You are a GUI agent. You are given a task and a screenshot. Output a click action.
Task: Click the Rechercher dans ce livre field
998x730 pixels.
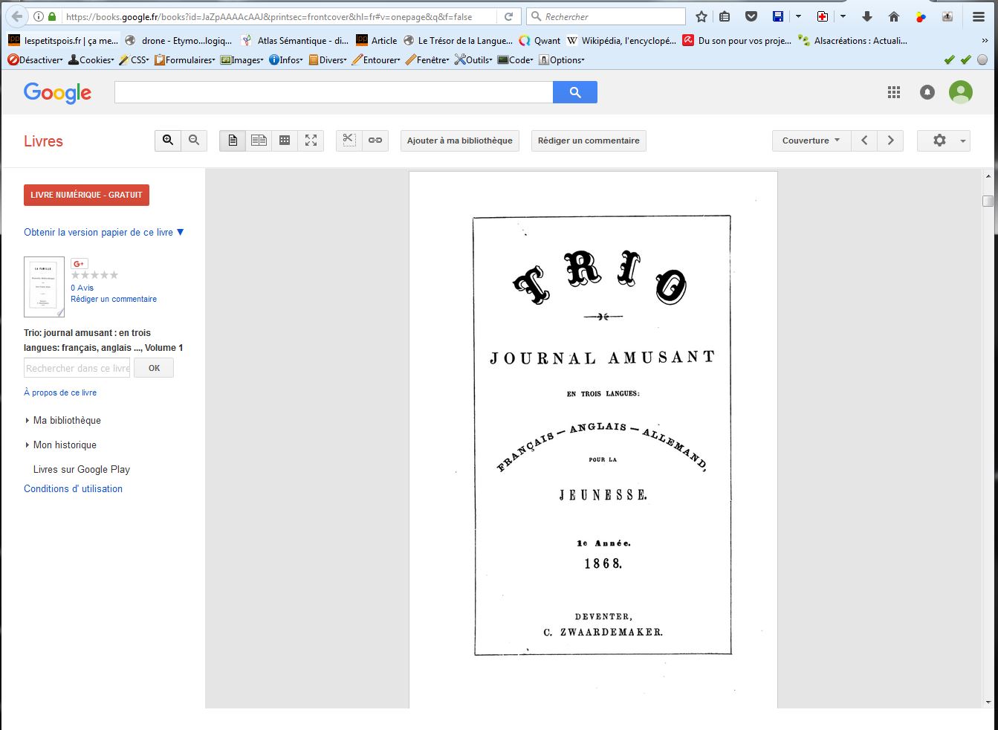tap(77, 368)
